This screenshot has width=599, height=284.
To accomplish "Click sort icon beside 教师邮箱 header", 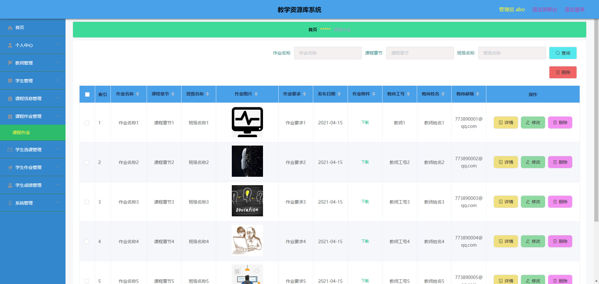I will click(x=478, y=94).
